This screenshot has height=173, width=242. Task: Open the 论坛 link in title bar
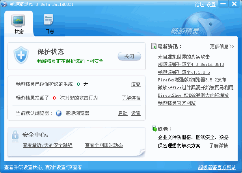pyautogui.click(x=199, y=4)
